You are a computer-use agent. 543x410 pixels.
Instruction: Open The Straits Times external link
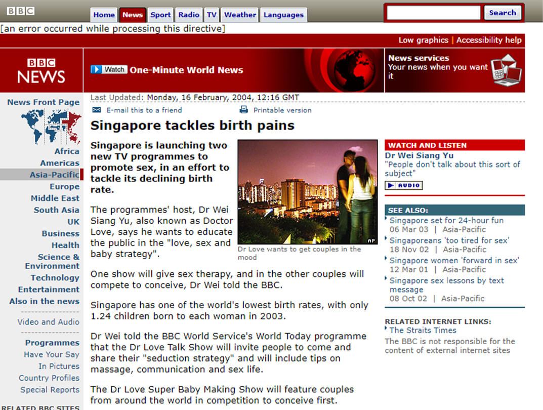pyautogui.click(x=423, y=331)
